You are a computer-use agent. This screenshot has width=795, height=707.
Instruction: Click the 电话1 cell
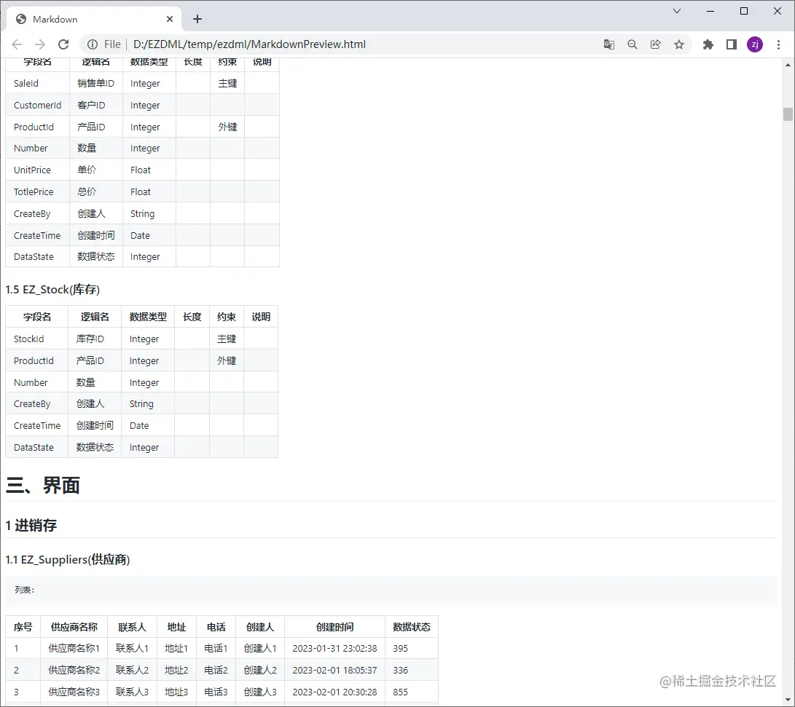click(216, 648)
